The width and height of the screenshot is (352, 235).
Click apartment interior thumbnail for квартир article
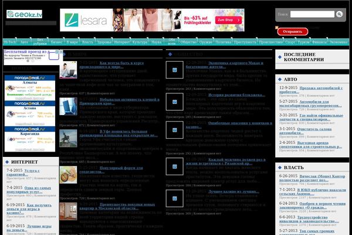pos(68,211)
